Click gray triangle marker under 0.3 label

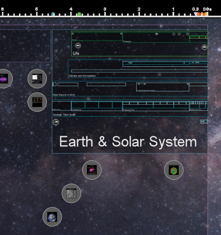(x=195, y=14)
